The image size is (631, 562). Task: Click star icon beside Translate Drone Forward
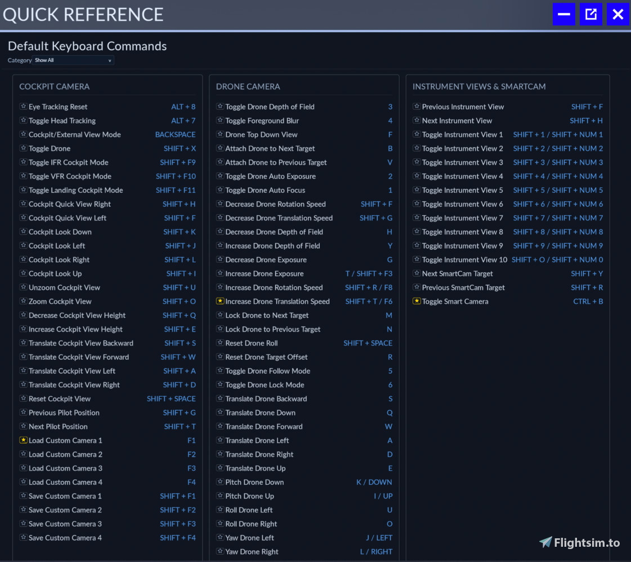coord(220,426)
